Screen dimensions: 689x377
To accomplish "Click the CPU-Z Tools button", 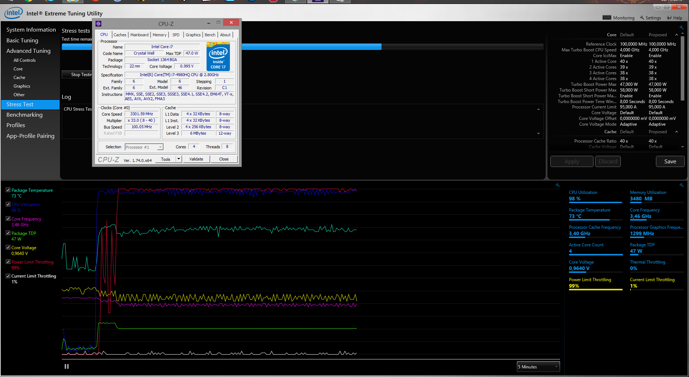I will 166,159.
